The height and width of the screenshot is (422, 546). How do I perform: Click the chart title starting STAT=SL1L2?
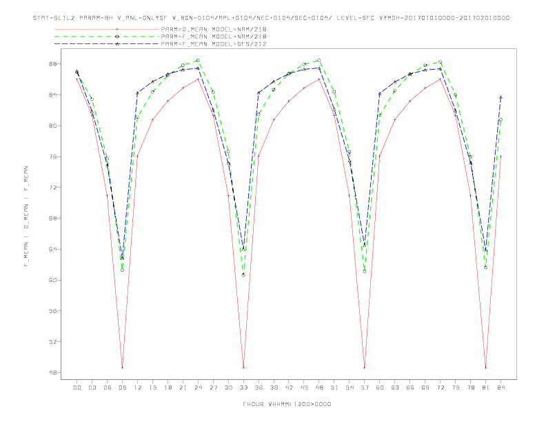pos(271,18)
